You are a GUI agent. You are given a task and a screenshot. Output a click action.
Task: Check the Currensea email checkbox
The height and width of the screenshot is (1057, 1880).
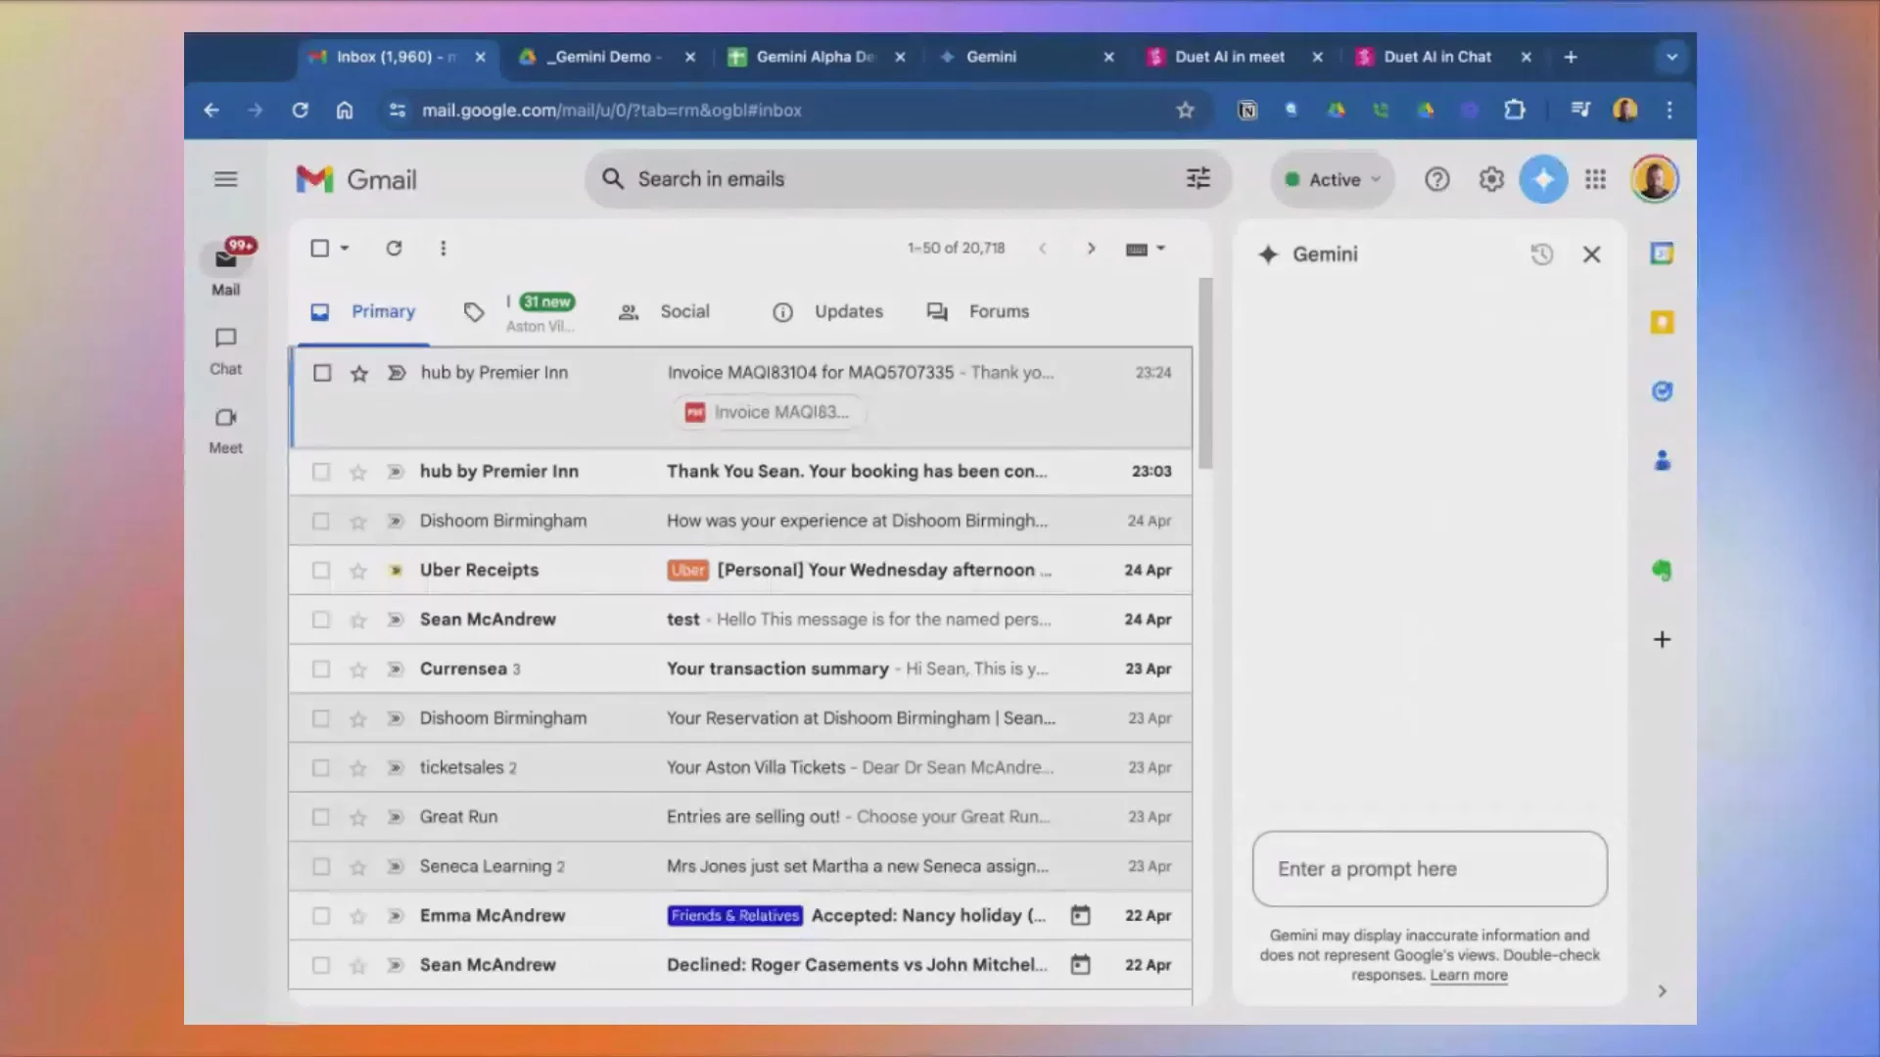[320, 669]
